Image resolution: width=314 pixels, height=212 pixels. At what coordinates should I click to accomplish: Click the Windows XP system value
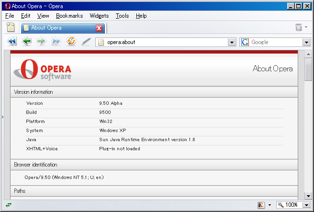click(112, 131)
